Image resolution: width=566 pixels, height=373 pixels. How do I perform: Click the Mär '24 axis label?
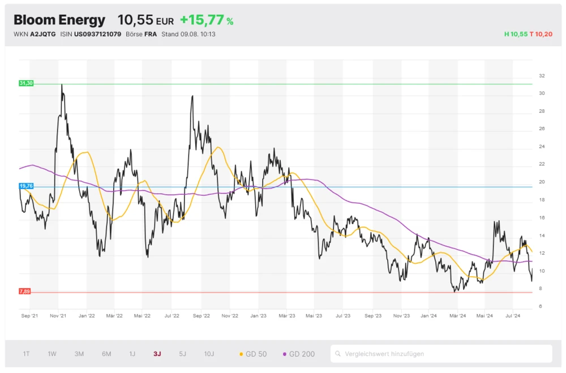(x=458, y=316)
